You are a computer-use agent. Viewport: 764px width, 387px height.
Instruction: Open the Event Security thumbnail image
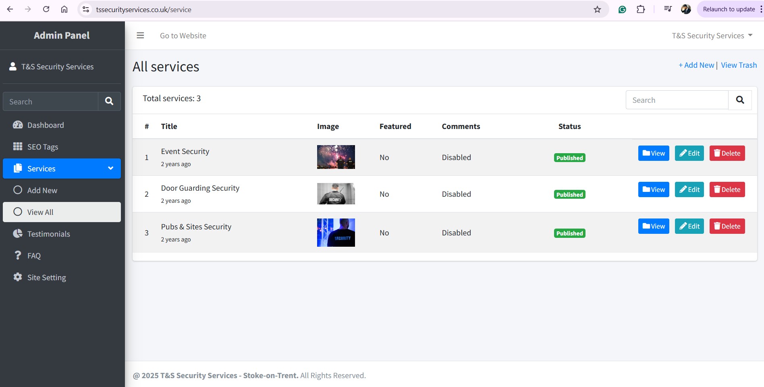pyautogui.click(x=336, y=157)
